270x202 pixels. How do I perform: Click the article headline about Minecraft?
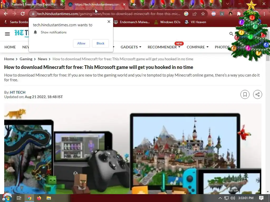pyautogui.click(x=99, y=67)
